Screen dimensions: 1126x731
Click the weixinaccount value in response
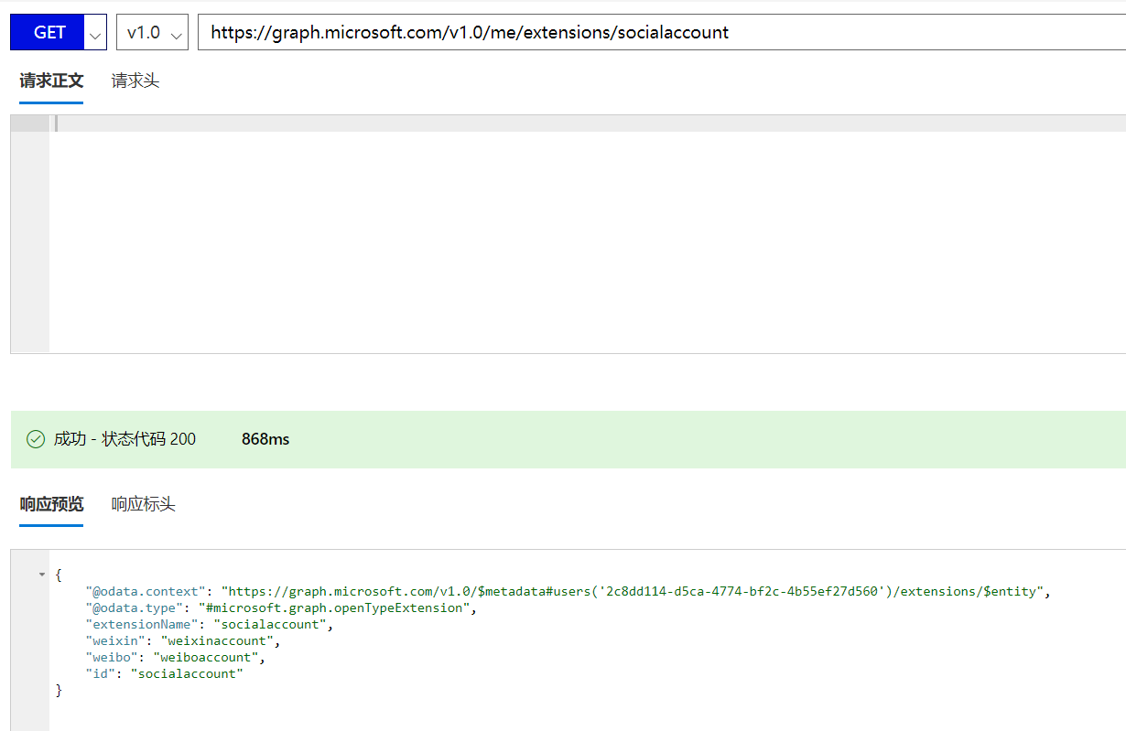pos(217,640)
